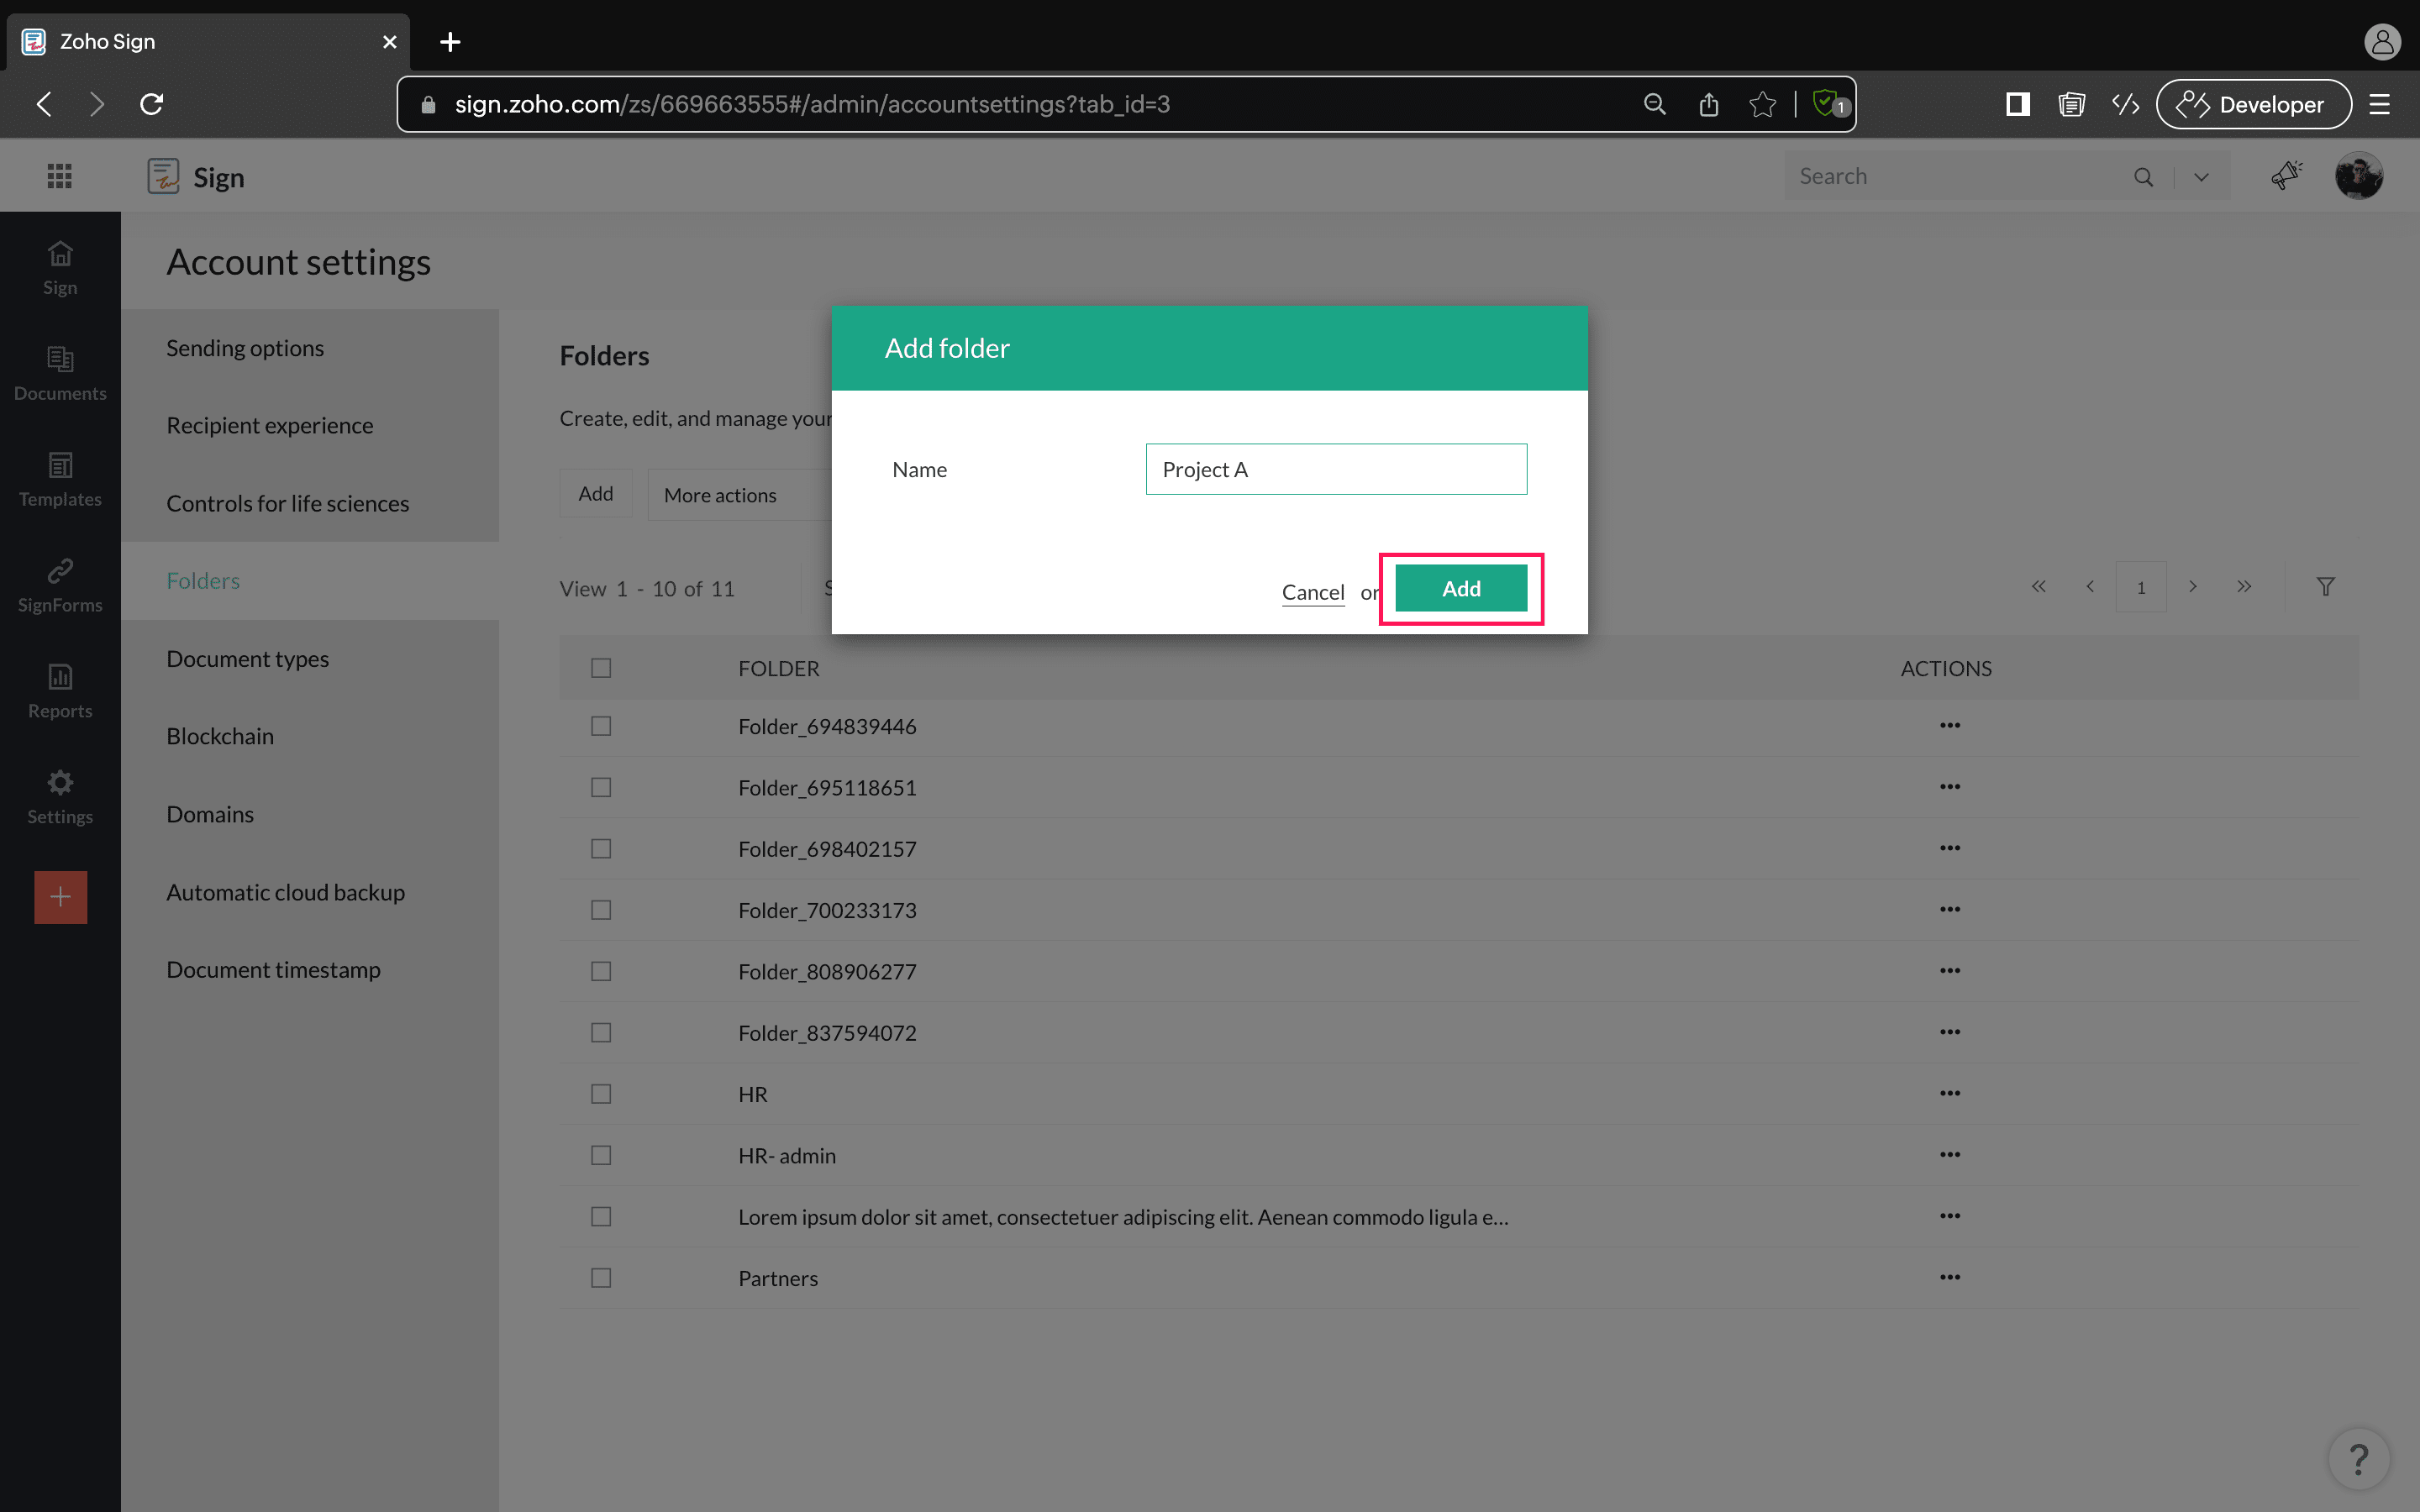This screenshot has height=1512, width=2420.
Task: Confirm with the green Add button
Action: click(x=1460, y=588)
